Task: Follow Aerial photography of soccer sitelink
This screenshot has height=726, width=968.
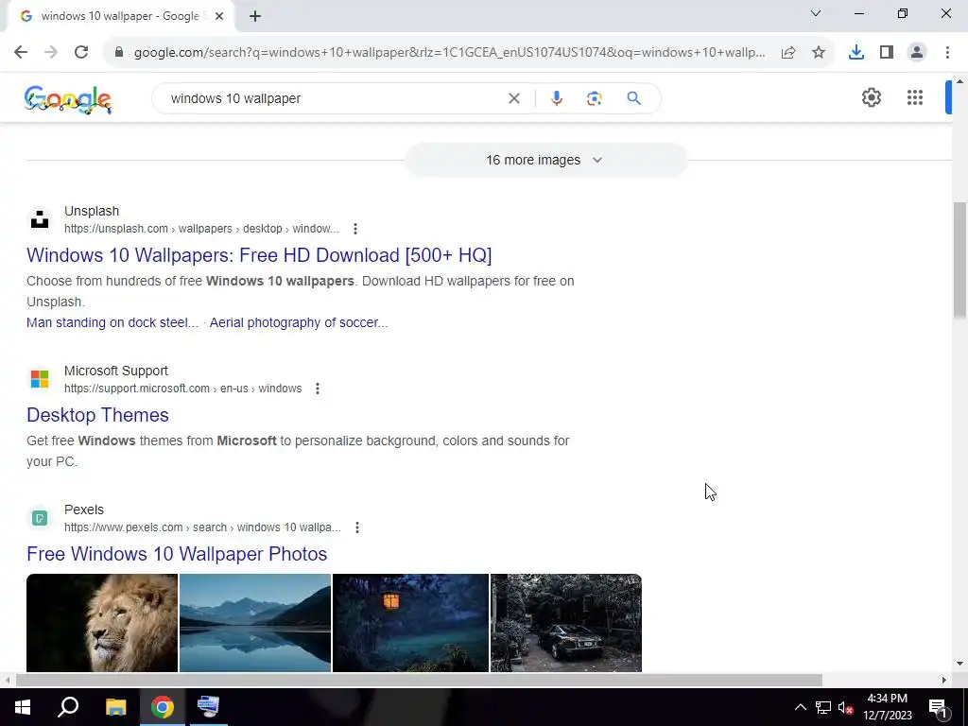Action: coord(299,323)
